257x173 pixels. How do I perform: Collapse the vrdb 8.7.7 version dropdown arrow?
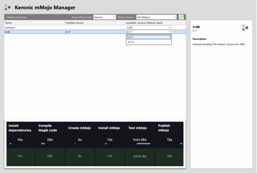pyautogui.click(x=170, y=32)
